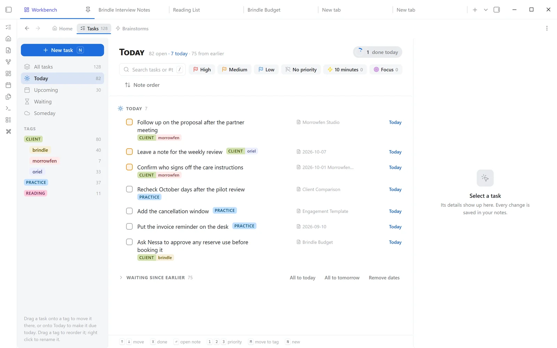The height and width of the screenshot is (348, 557).
Task: Open the Engagement Template source note
Action: point(322,211)
